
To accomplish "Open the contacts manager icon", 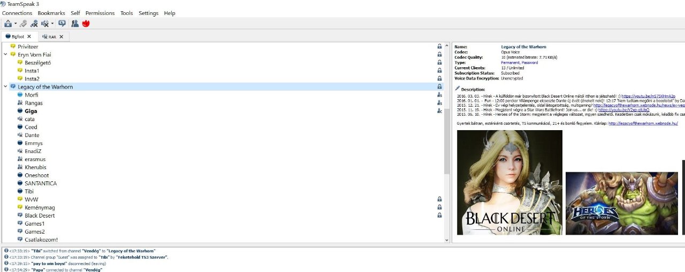I will 75,23.
